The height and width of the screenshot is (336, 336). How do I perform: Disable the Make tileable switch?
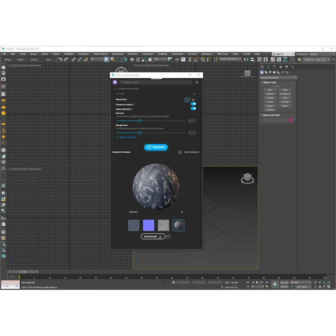coord(193,109)
